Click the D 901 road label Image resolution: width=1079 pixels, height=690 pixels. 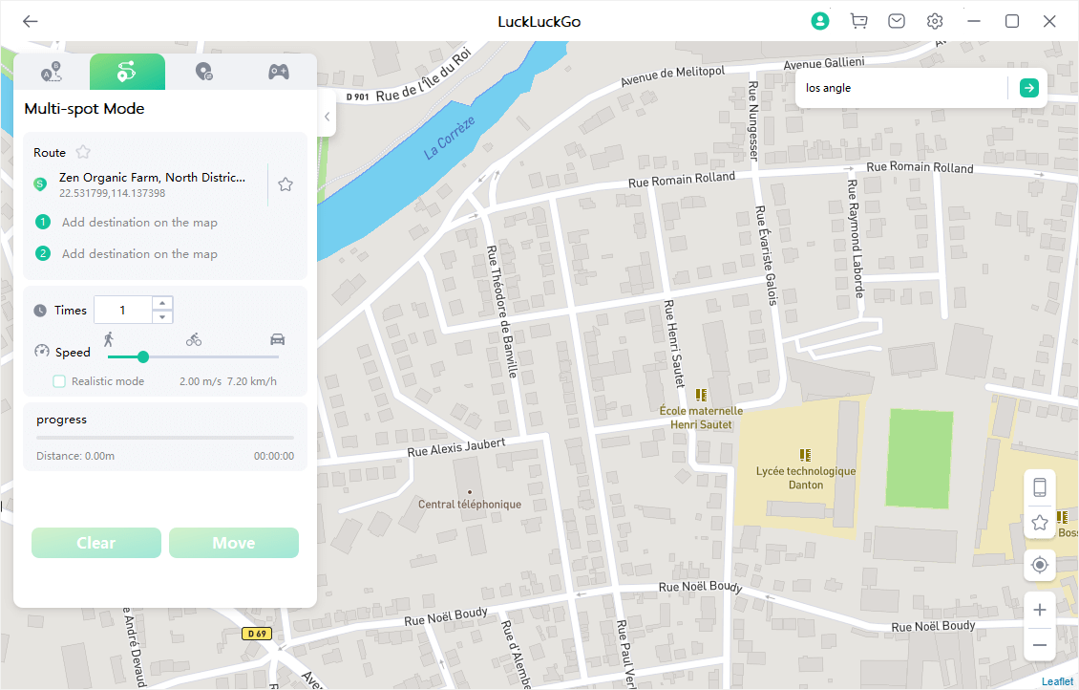pos(357,97)
